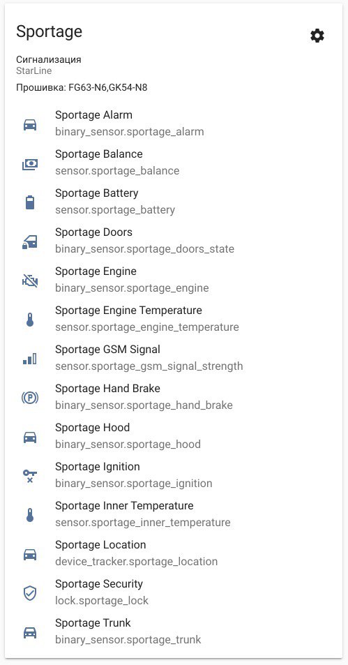Click the Sportage Doors car-door icon

[x=30, y=242]
